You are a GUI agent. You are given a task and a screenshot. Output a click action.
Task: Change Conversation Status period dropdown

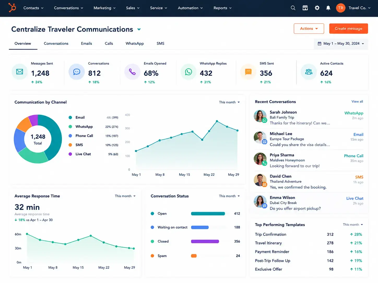pyautogui.click(x=229, y=196)
